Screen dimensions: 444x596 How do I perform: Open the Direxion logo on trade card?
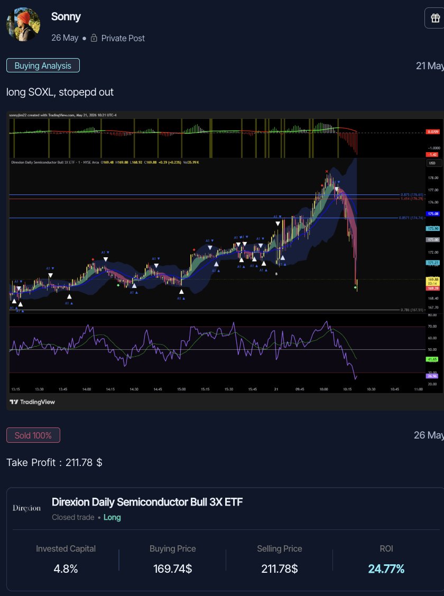click(26, 508)
